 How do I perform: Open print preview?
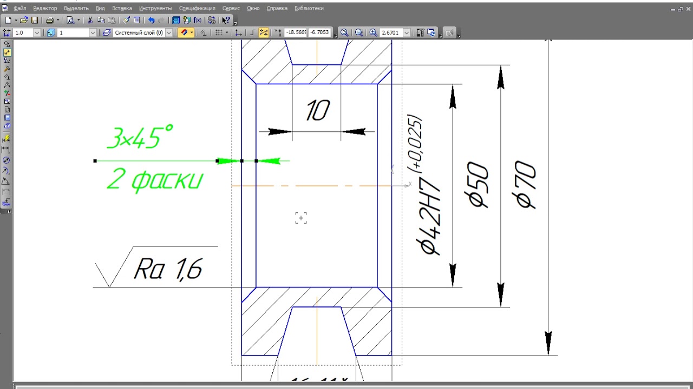coord(70,20)
